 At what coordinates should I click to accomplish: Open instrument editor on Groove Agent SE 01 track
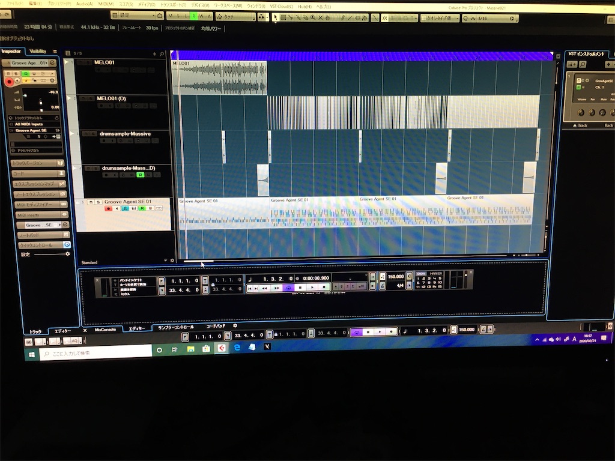(x=133, y=208)
